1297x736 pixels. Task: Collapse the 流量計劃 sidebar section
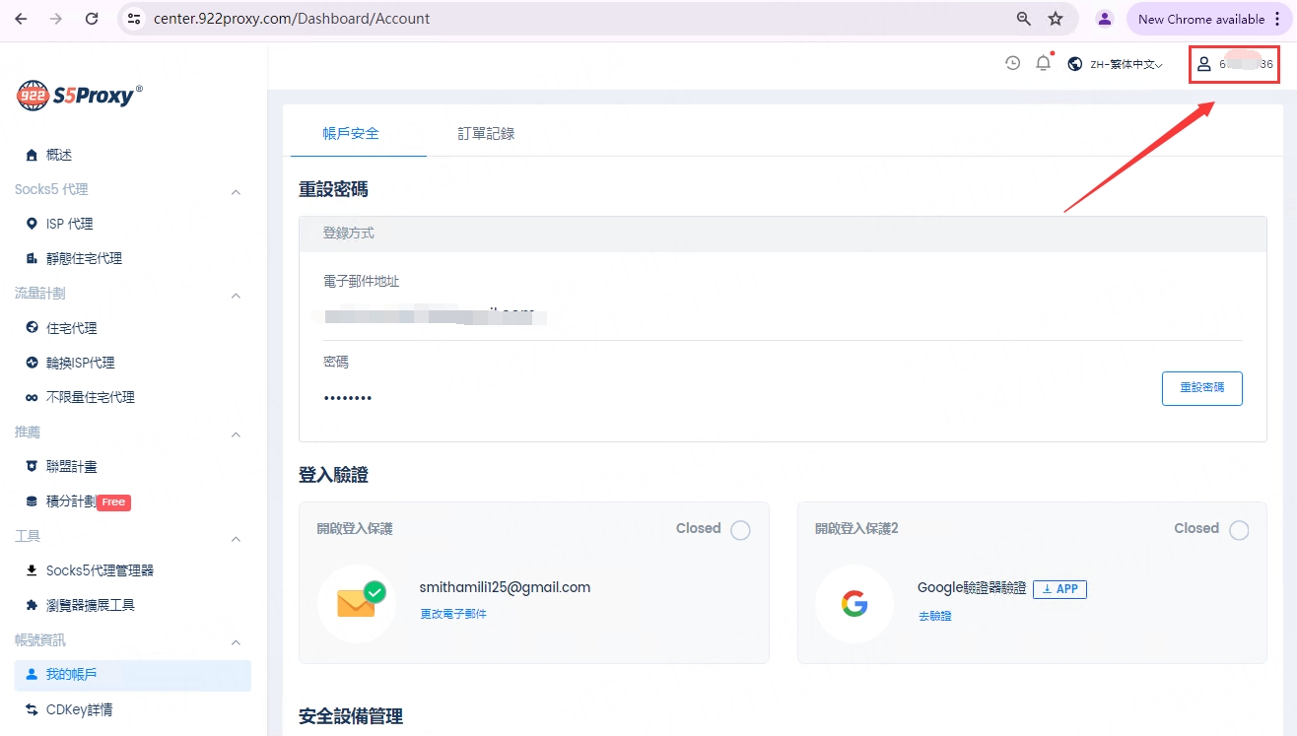236,295
